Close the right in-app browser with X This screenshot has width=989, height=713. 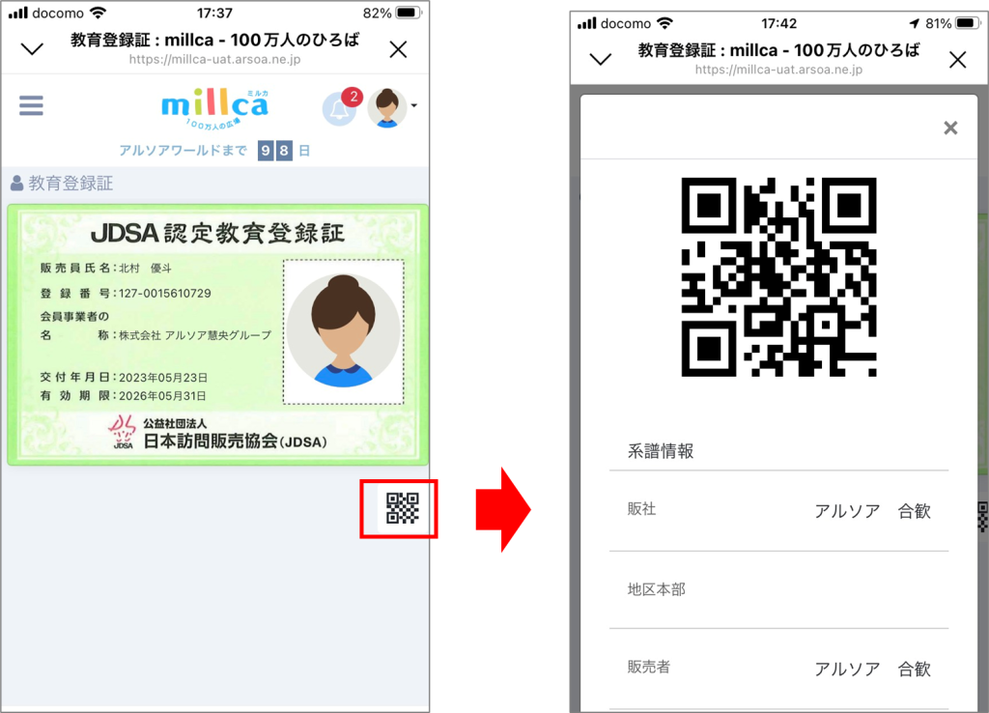[957, 59]
